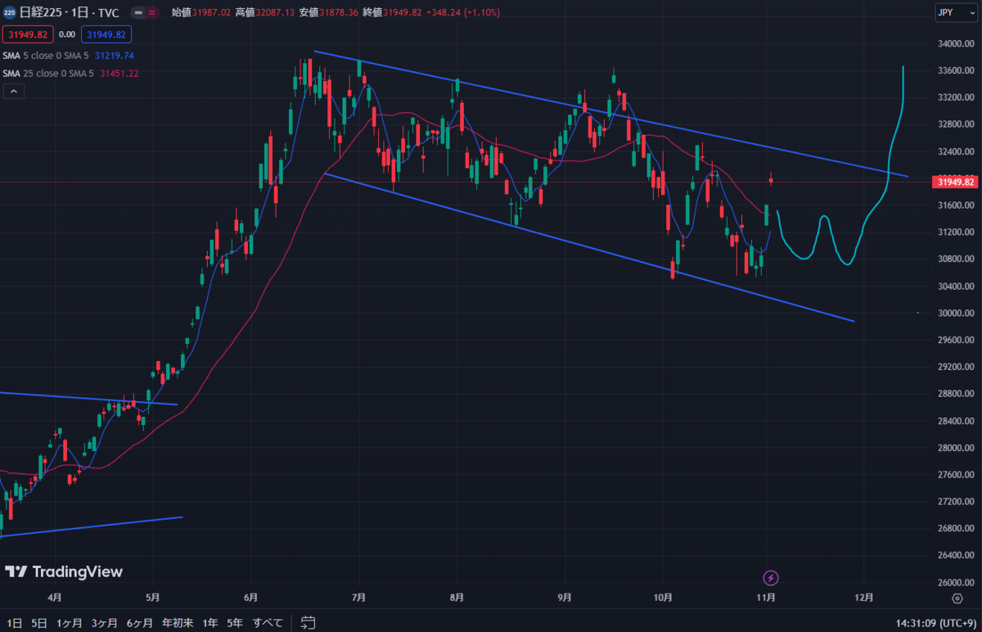The height and width of the screenshot is (632, 982).
Task: Click the 高値 32087.13 high value
Action: 264,13
